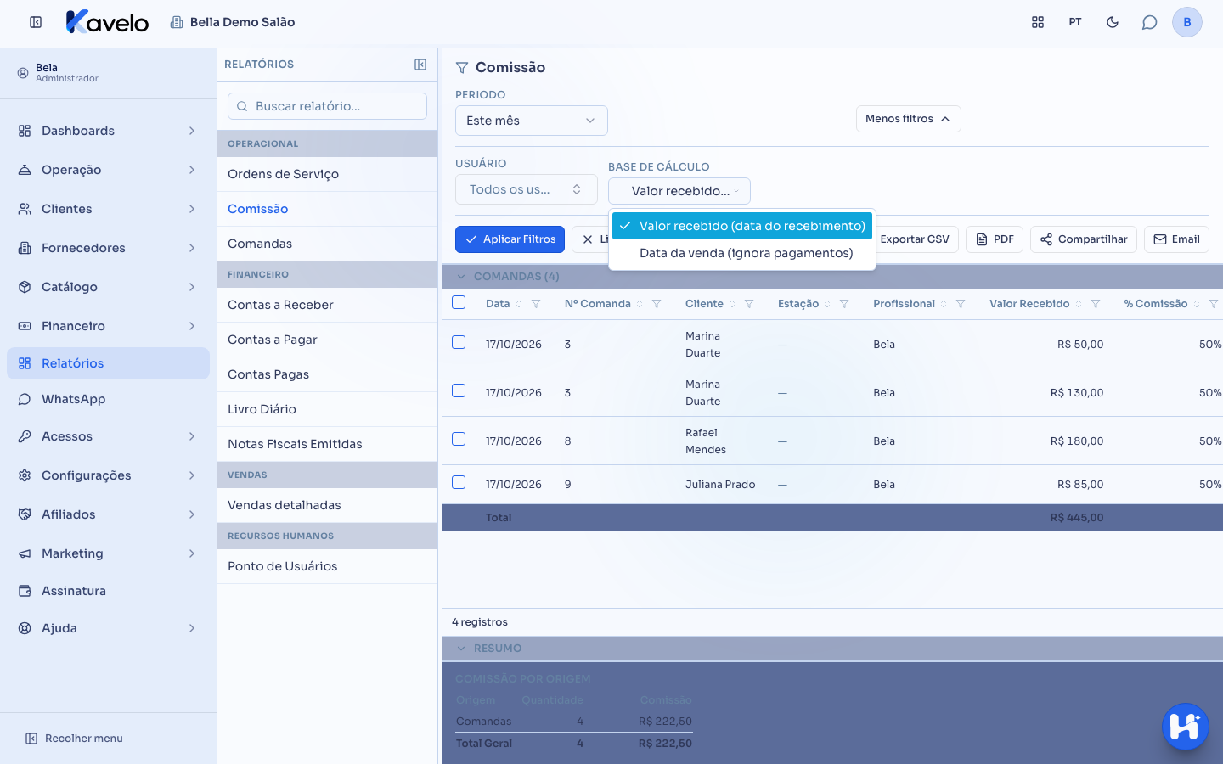Export the report as PDF
This screenshot has width=1223, height=764.
click(994, 239)
